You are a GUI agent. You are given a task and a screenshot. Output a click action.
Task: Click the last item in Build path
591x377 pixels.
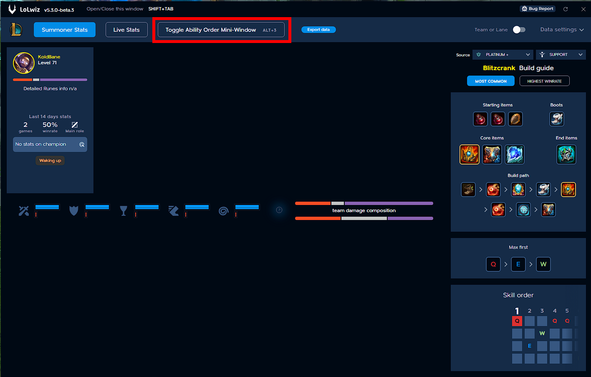coord(548,210)
